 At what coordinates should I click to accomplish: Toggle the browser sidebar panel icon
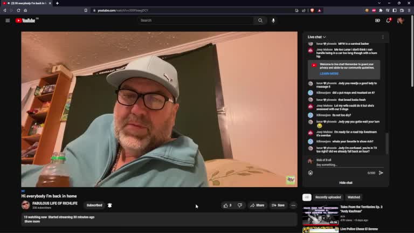pos(395,10)
